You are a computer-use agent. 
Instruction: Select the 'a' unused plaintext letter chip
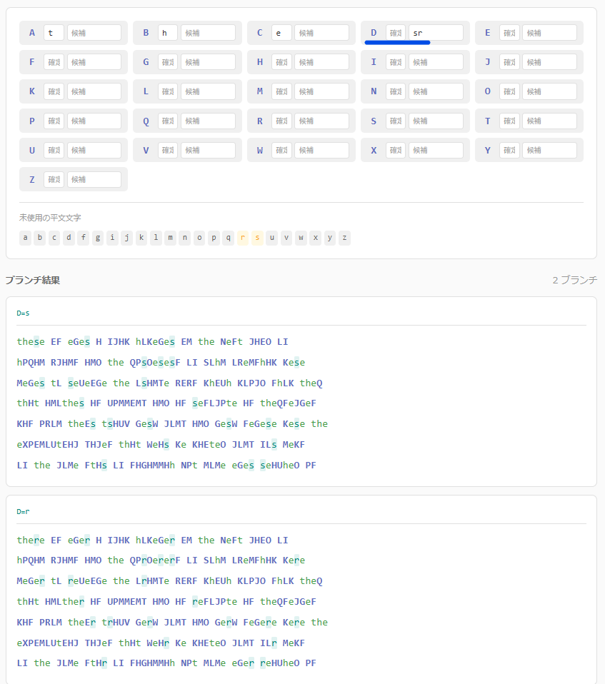(x=26, y=238)
